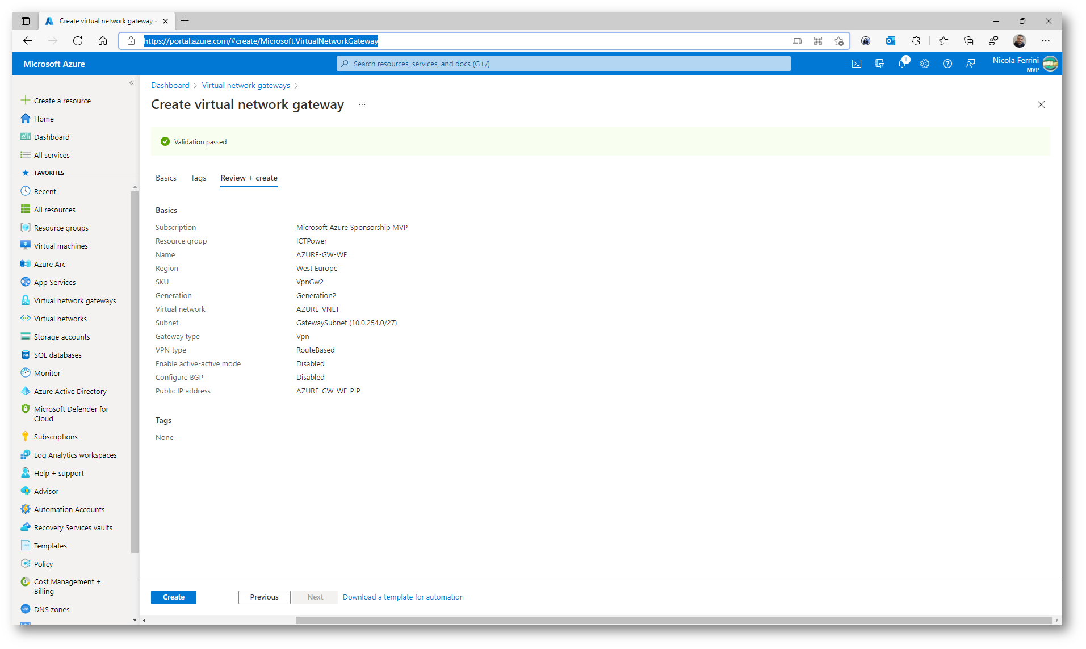Open Microsoft Defender for Cloud

(x=71, y=413)
